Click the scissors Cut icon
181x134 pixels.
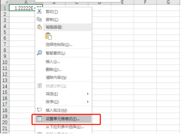[39, 12]
